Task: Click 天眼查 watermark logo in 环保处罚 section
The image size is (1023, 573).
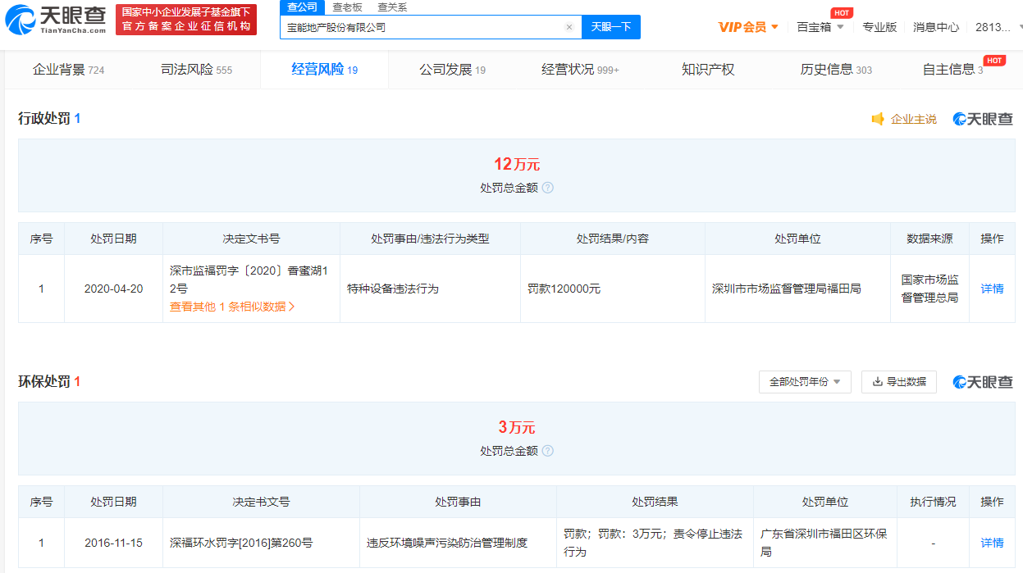Action: click(983, 382)
